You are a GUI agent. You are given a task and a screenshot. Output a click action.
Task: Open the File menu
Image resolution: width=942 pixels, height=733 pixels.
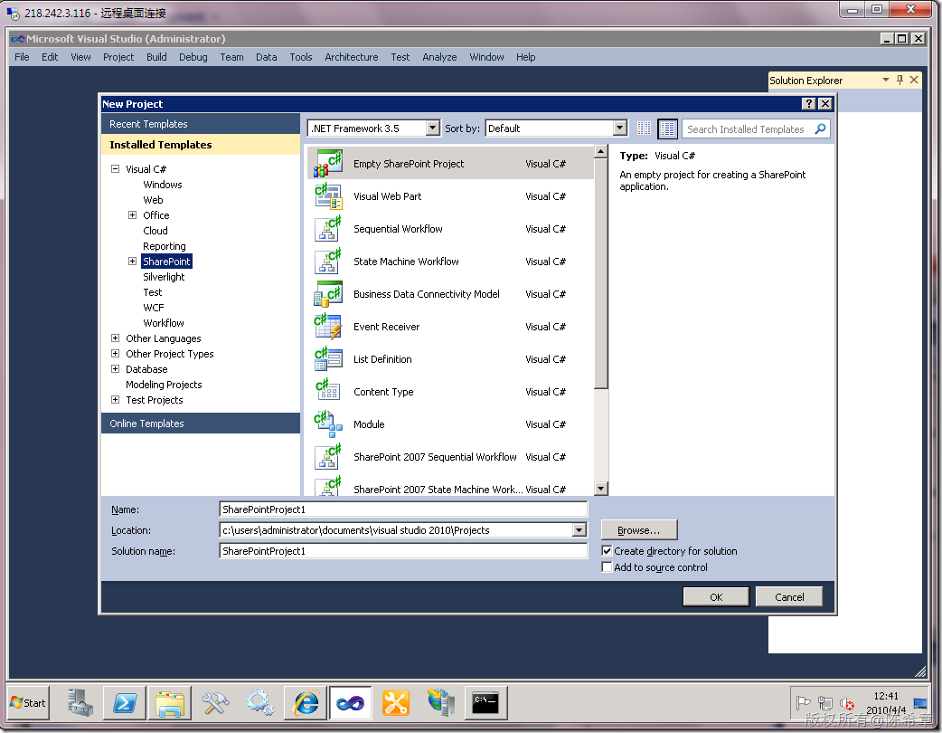pos(22,57)
